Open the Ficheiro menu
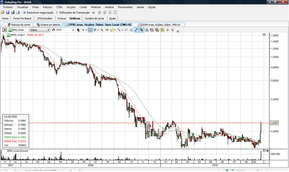 [x=8, y=7]
